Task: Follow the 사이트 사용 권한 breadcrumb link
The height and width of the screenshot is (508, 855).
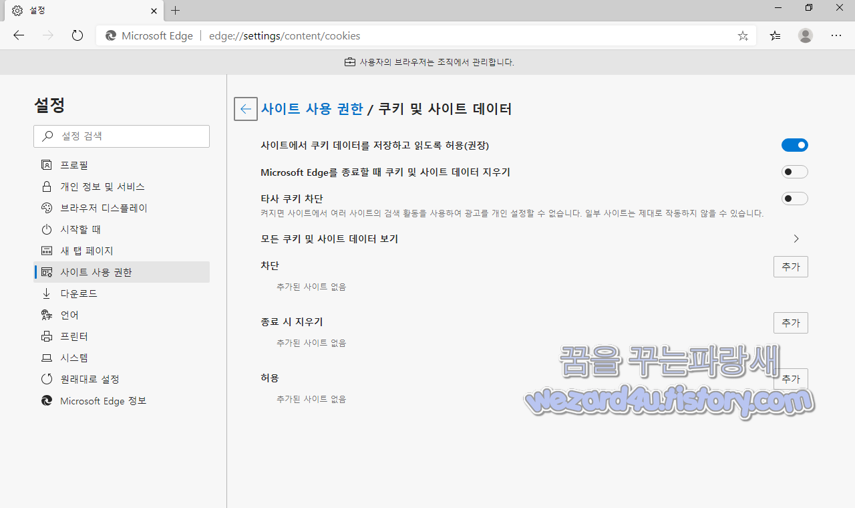Action: point(312,109)
